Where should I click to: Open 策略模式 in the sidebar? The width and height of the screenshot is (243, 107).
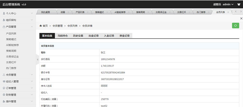[11, 39]
